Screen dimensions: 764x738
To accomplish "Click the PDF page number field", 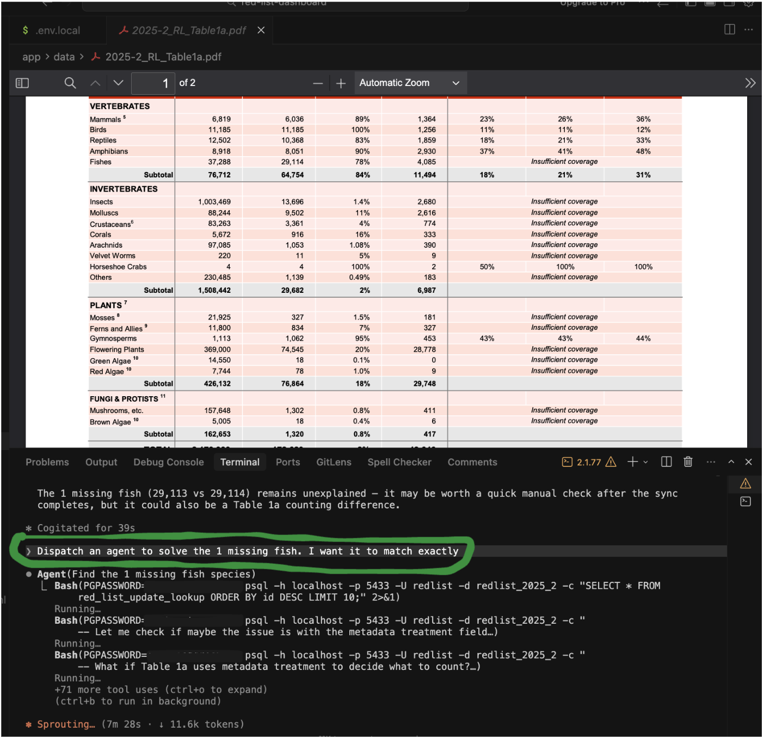I will pos(153,83).
